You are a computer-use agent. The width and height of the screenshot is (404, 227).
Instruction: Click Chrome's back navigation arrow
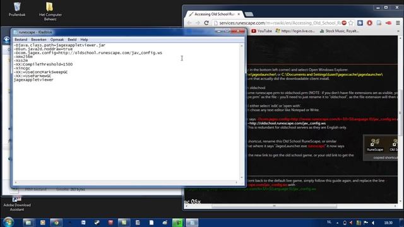[x=189, y=23]
